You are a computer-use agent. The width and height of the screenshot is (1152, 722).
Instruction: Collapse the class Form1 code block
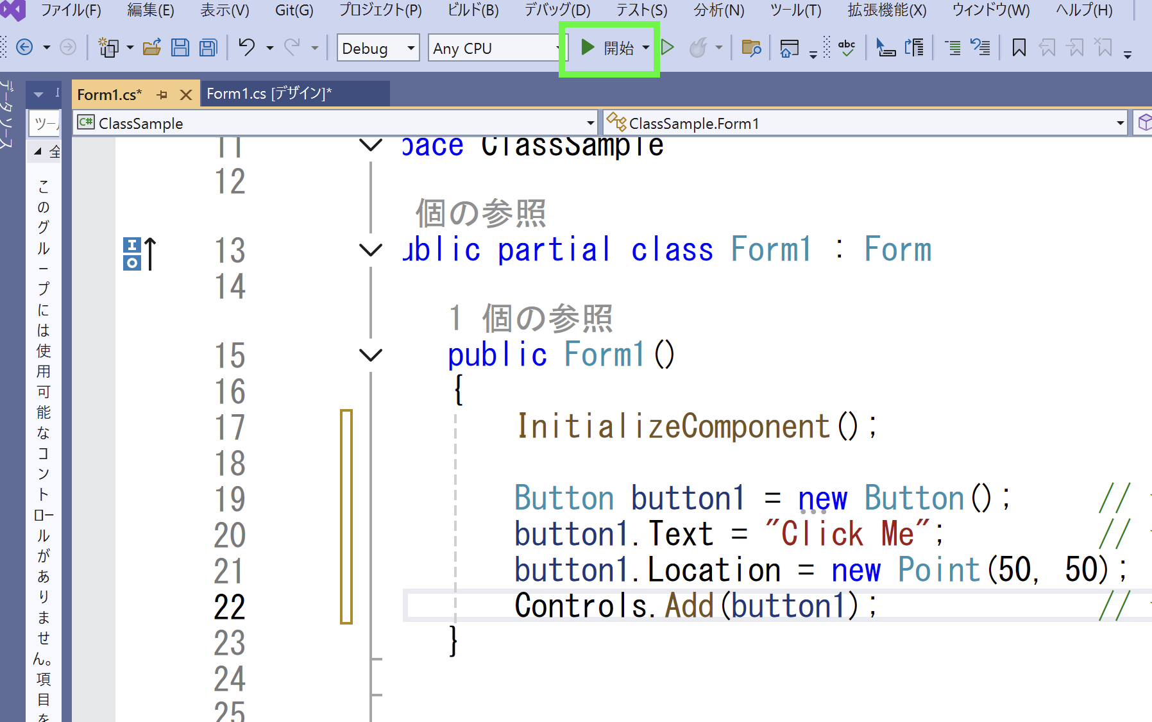(371, 249)
